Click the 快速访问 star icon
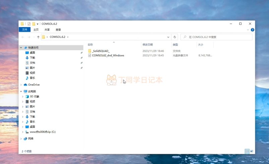 click(x=26, y=48)
